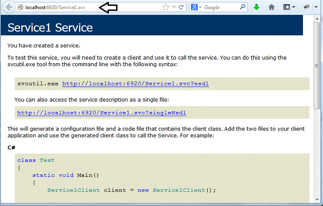
Task: Open search engine selector dropdown arrow
Action: 200,7
